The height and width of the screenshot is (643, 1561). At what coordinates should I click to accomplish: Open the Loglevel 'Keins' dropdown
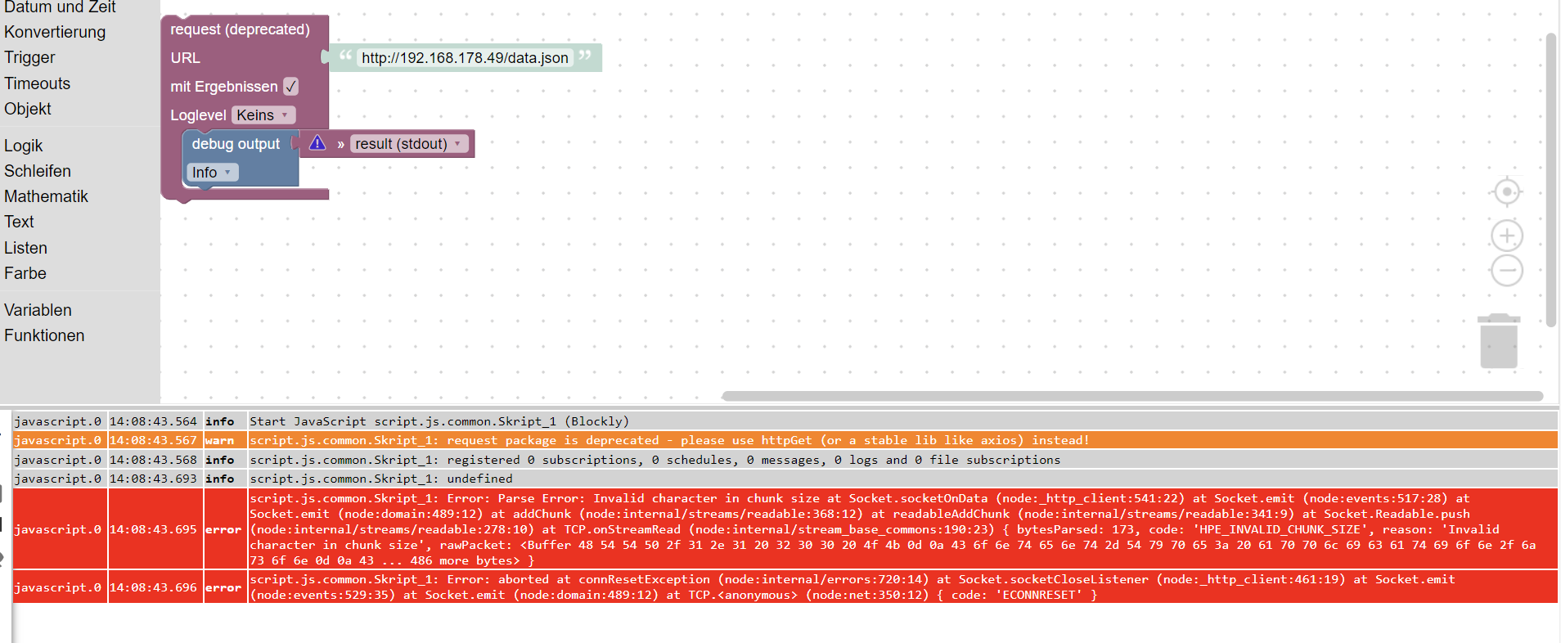(x=263, y=115)
